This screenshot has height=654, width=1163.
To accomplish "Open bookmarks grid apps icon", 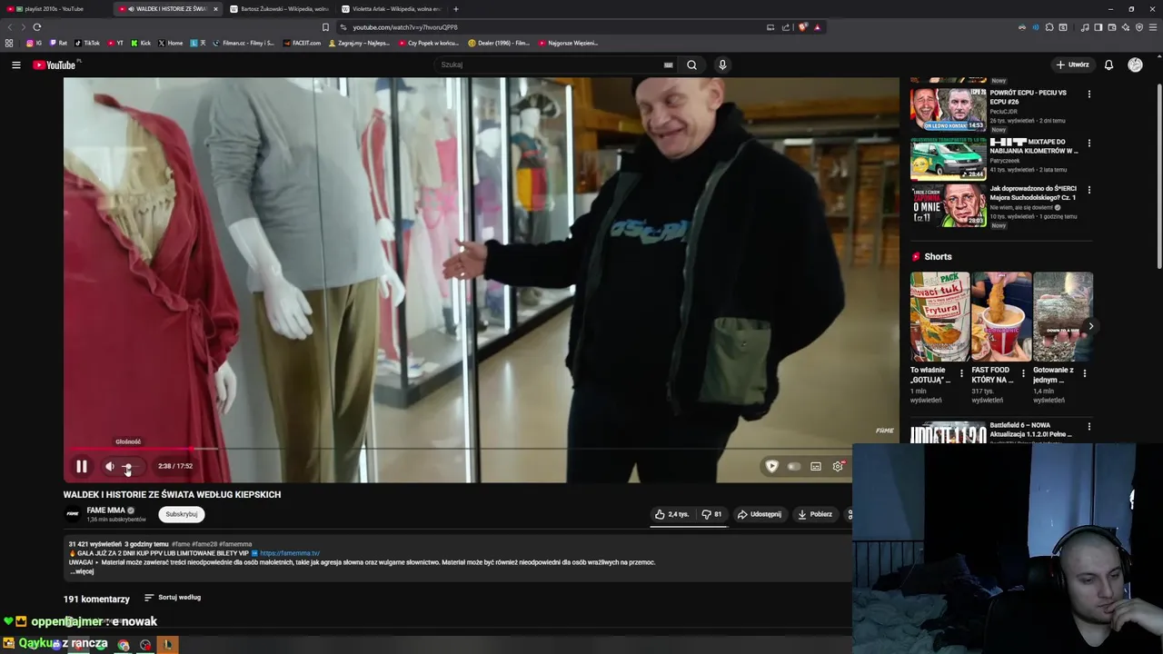I will click(9, 43).
